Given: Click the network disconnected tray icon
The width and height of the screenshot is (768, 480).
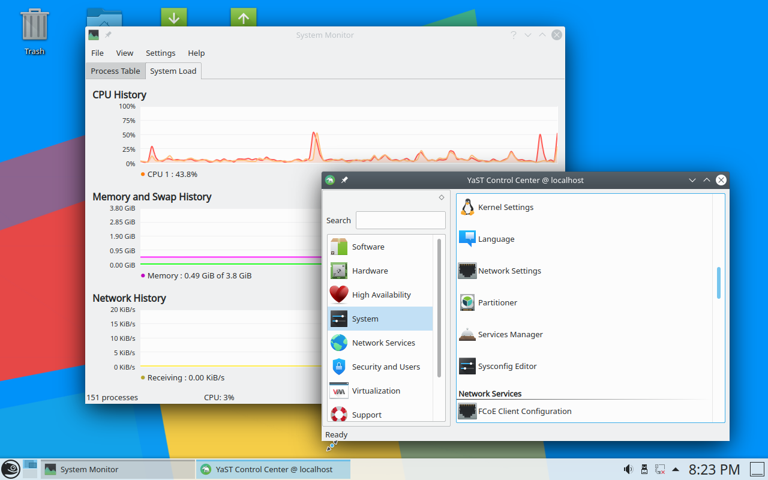Looking at the screenshot, I should tap(660, 469).
